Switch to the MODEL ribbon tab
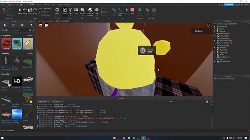Image resolution: width=250 pixels, height=140 pixels. click(x=39, y=5)
